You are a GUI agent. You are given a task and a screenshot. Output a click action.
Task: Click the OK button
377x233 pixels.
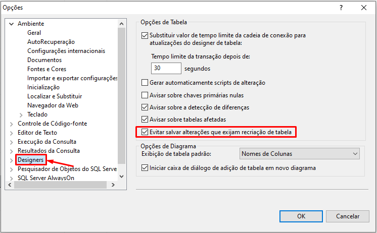(x=301, y=216)
